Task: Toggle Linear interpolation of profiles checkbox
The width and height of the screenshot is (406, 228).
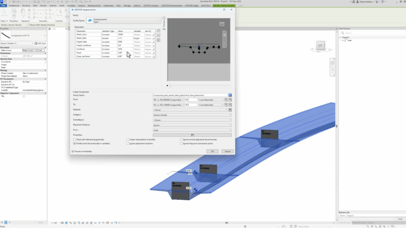Action: 128,139
